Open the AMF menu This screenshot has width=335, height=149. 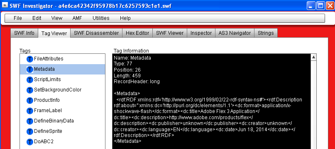tap(77, 18)
